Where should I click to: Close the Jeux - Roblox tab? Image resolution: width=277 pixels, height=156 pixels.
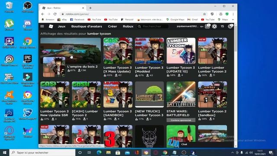click(83, 8)
